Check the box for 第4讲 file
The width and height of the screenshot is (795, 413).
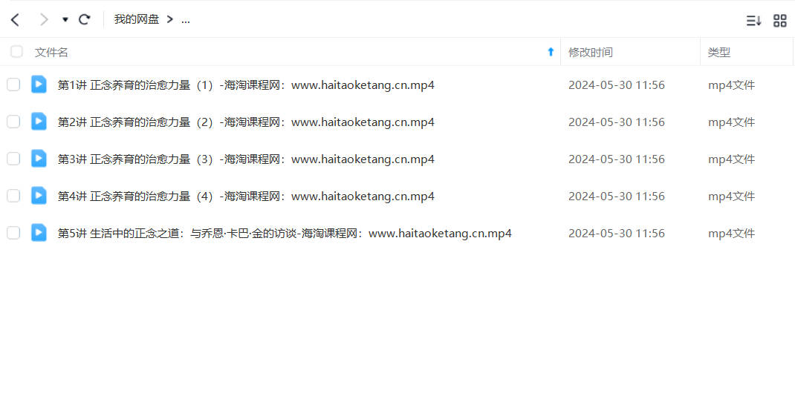pyautogui.click(x=13, y=196)
